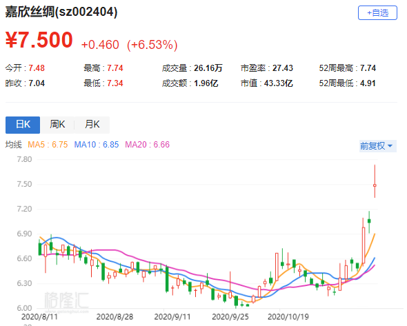Select the price change +0.460

pos(100,45)
